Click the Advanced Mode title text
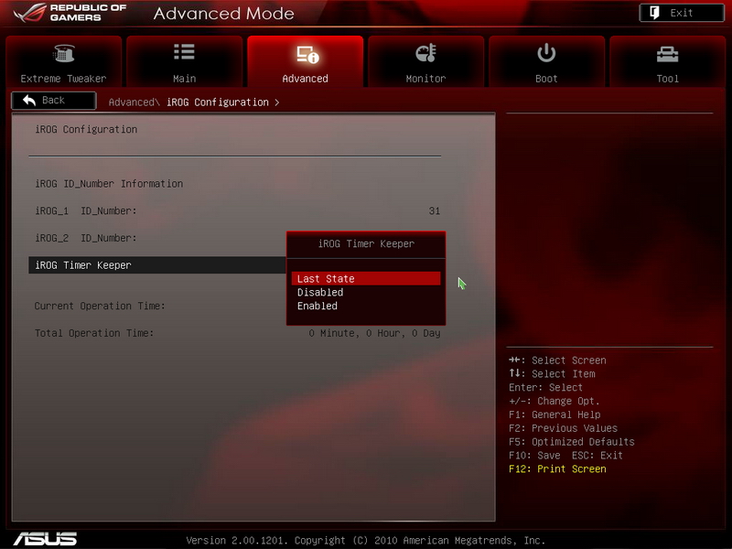This screenshot has width=732, height=549. (223, 14)
